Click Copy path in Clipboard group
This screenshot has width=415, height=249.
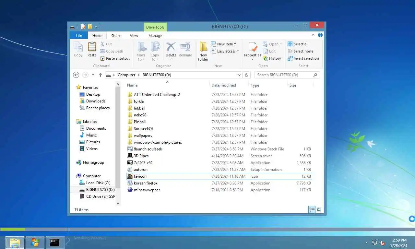(112, 51)
